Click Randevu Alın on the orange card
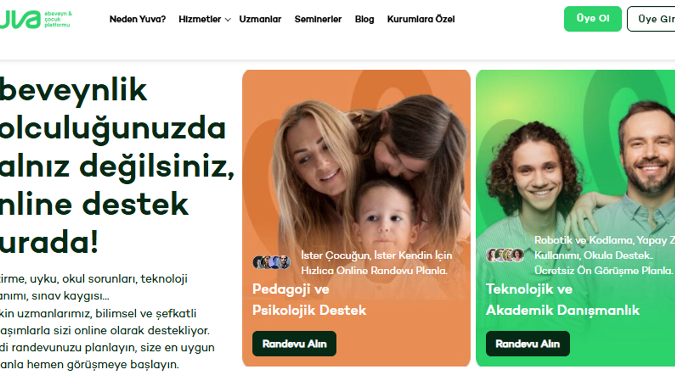Image resolution: width=675 pixels, height=379 pixels. coord(294,344)
